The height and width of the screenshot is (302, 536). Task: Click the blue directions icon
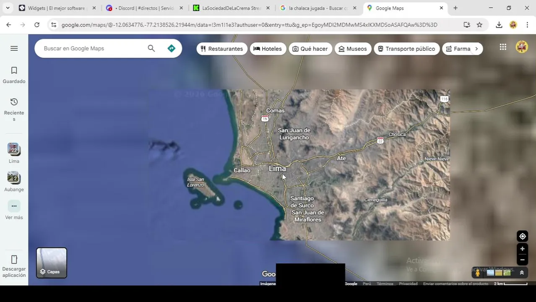pos(171,48)
